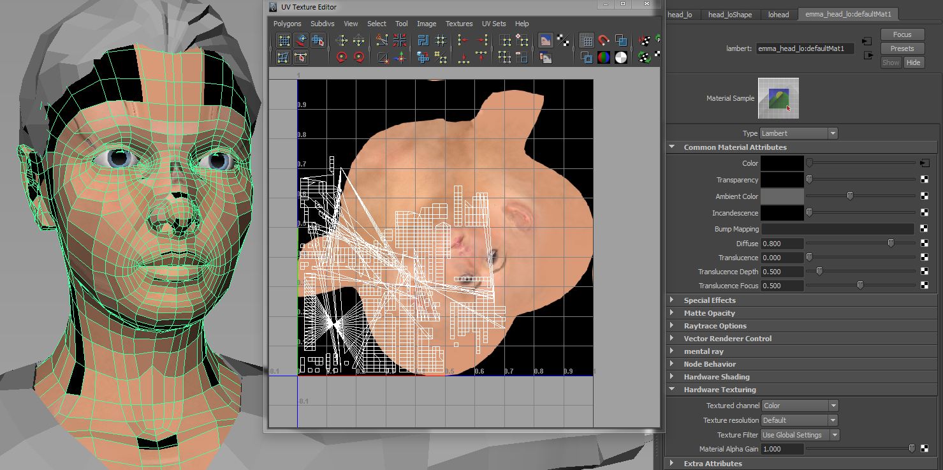
Task: Click the Ambient Color gray swatch
Action: point(782,196)
